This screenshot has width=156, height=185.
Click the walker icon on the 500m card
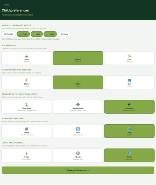pos(78,80)
